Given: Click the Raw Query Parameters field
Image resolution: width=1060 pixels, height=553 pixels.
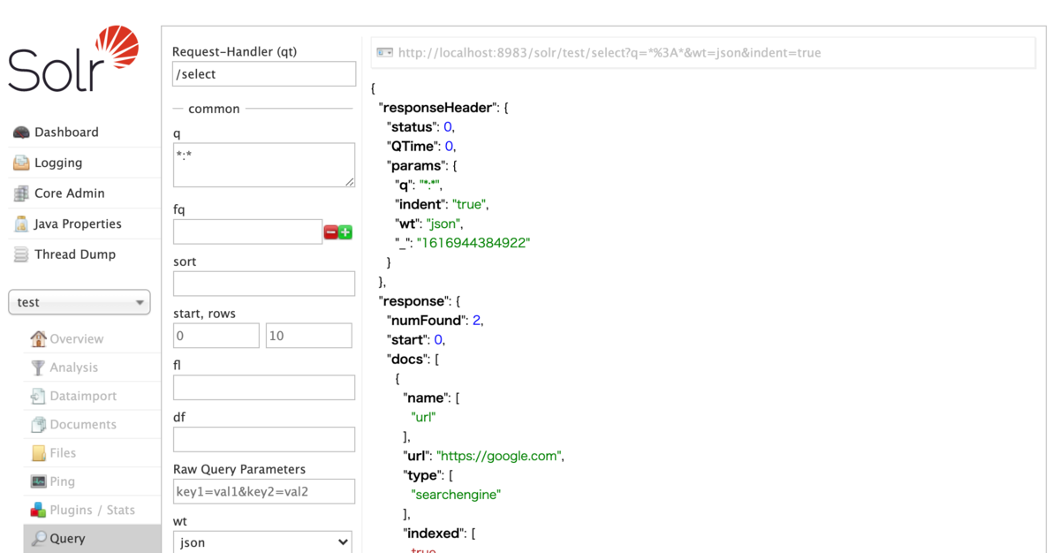Looking at the screenshot, I should coord(264,491).
